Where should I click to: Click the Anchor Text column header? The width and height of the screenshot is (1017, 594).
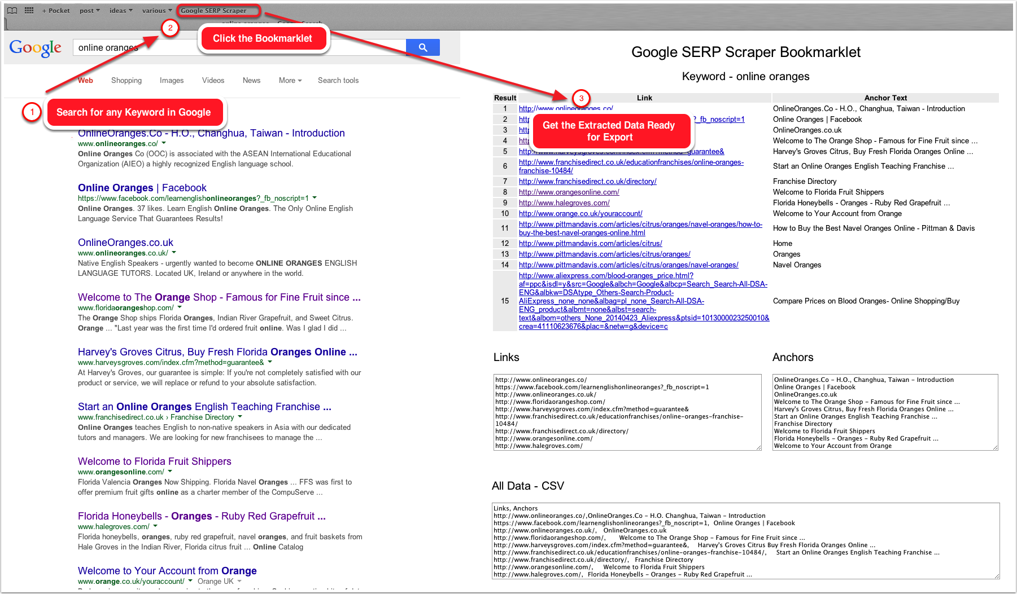tap(885, 98)
